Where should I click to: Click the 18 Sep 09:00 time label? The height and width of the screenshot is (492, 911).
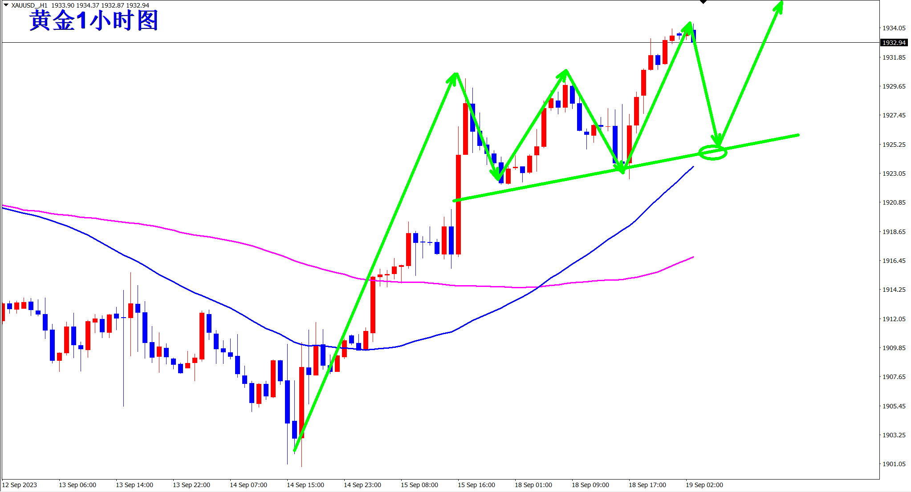[x=590, y=485]
